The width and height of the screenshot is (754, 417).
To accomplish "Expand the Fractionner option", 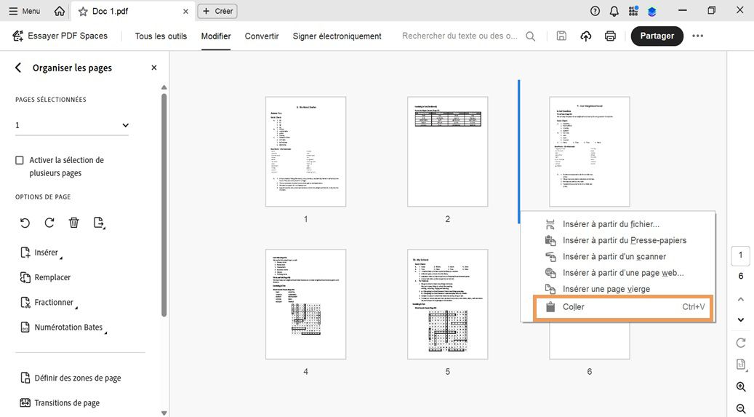I will coord(49,303).
